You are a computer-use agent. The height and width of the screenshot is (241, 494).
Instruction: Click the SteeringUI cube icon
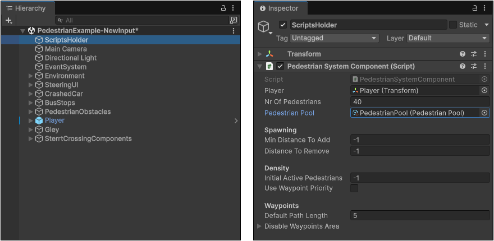(x=39, y=85)
